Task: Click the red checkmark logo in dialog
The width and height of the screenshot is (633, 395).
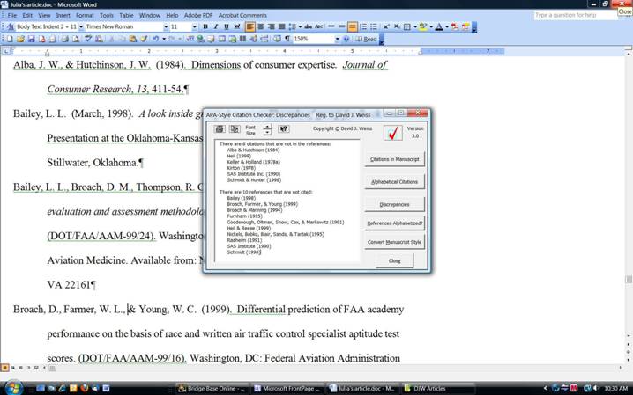Action: coord(393,133)
